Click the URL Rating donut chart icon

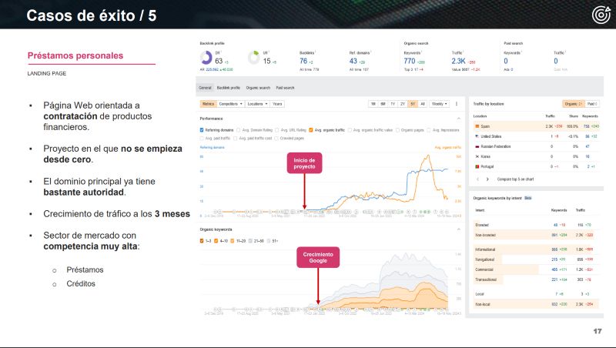(256, 59)
